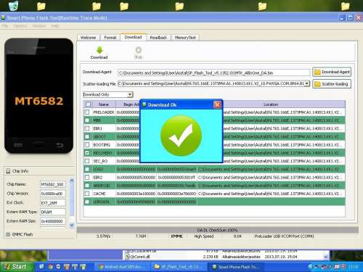Viewport: 363px width, 272px height.
Task: Click the Extern RAM Size value field
Action: pyautogui.click(x=52, y=221)
